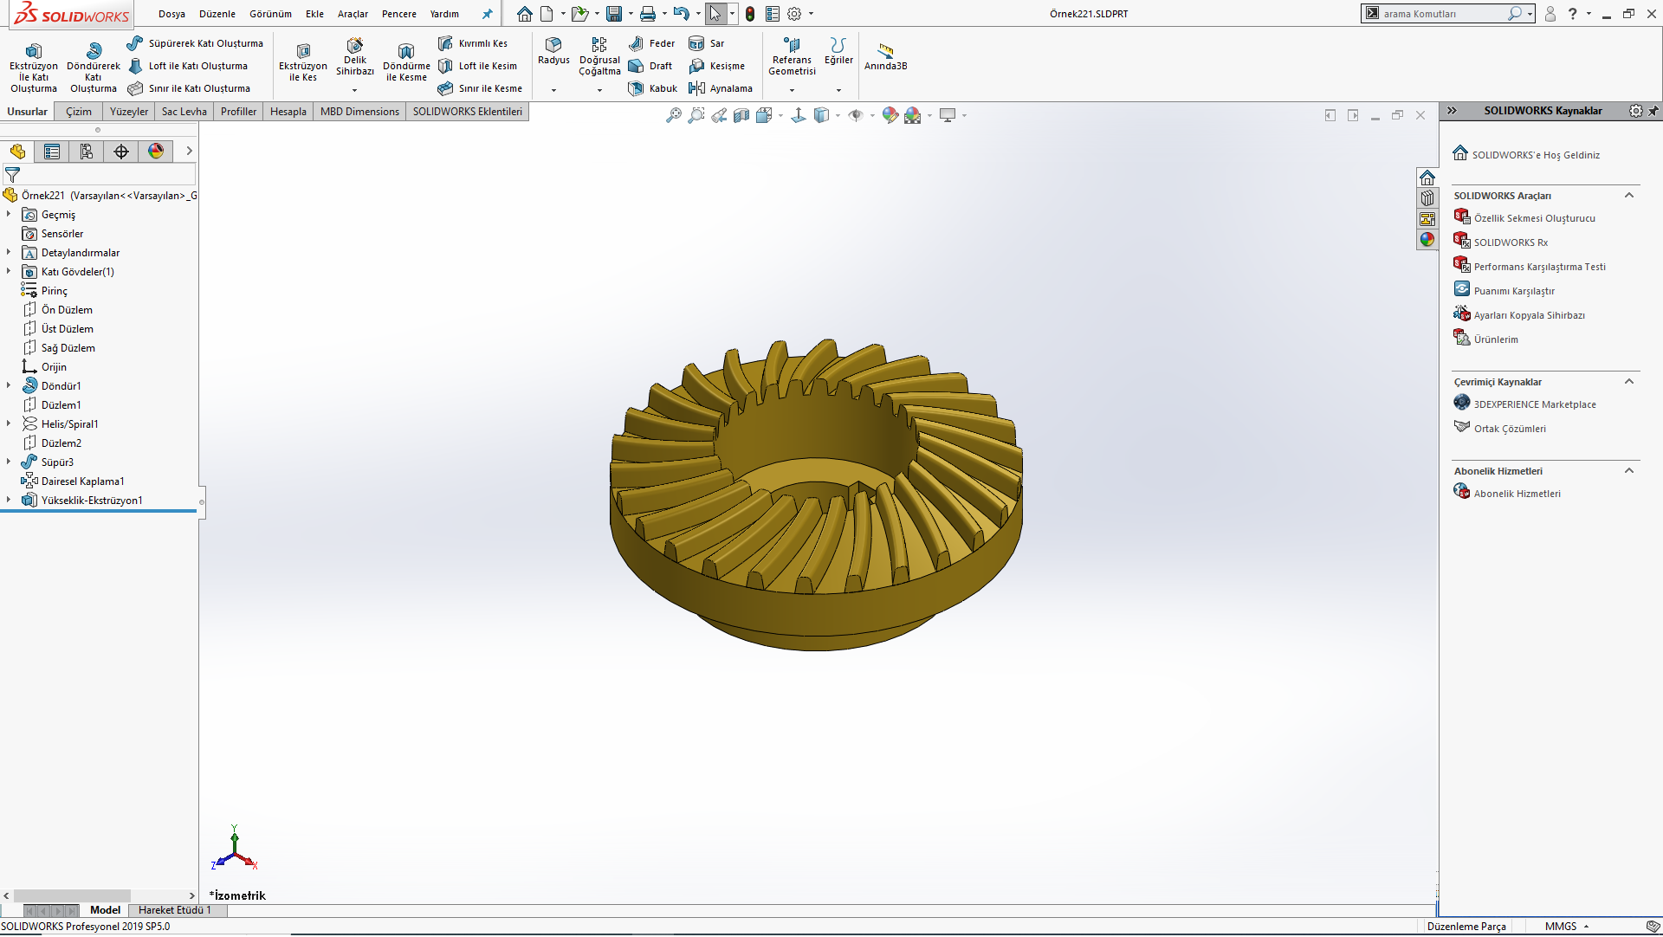Collapse SOLIDWORKS Araçları section
This screenshot has height=937, width=1663.
[1628, 196]
